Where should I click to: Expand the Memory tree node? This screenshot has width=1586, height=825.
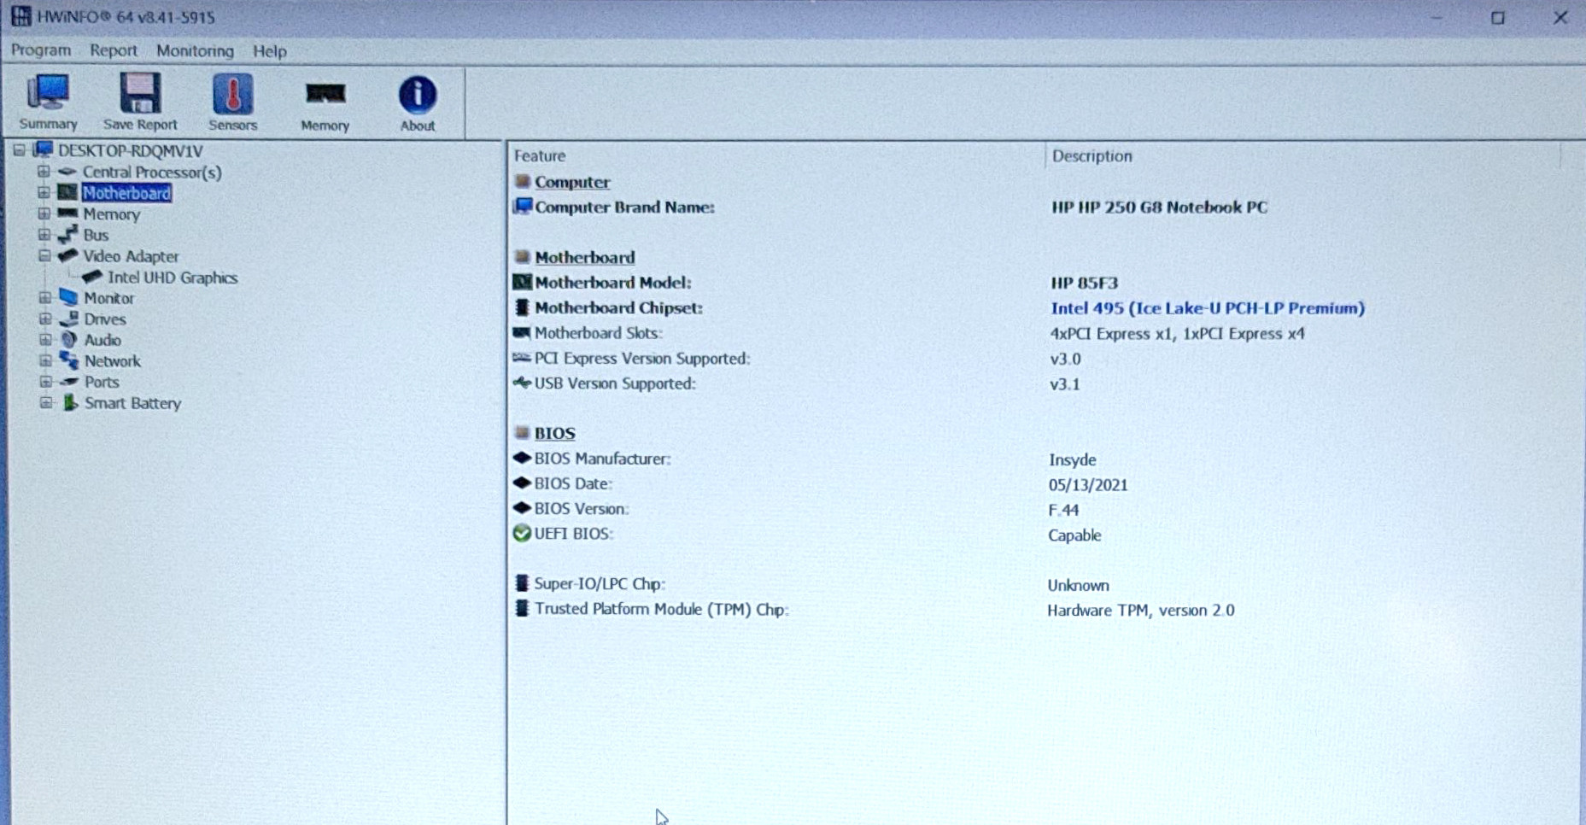pos(44,214)
